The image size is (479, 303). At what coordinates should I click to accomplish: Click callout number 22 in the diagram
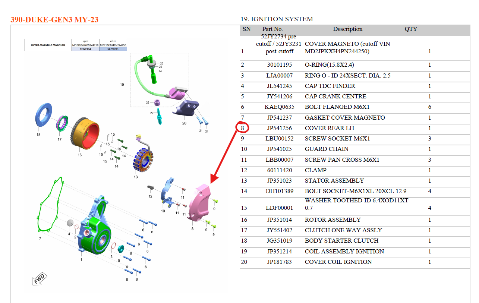(x=152, y=113)
